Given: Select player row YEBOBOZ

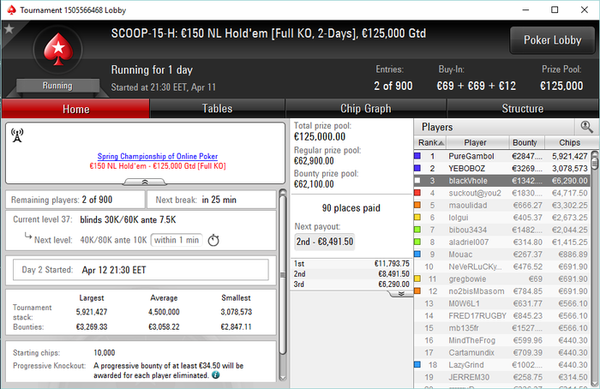Looking at the screenshot, I should coord(502,168).
